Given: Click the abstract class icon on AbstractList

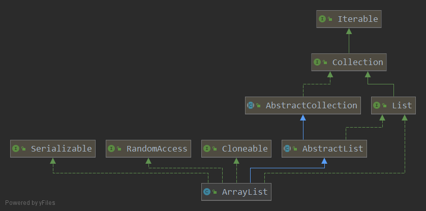Looking at the screenshot, I should [x=287, y=149].
